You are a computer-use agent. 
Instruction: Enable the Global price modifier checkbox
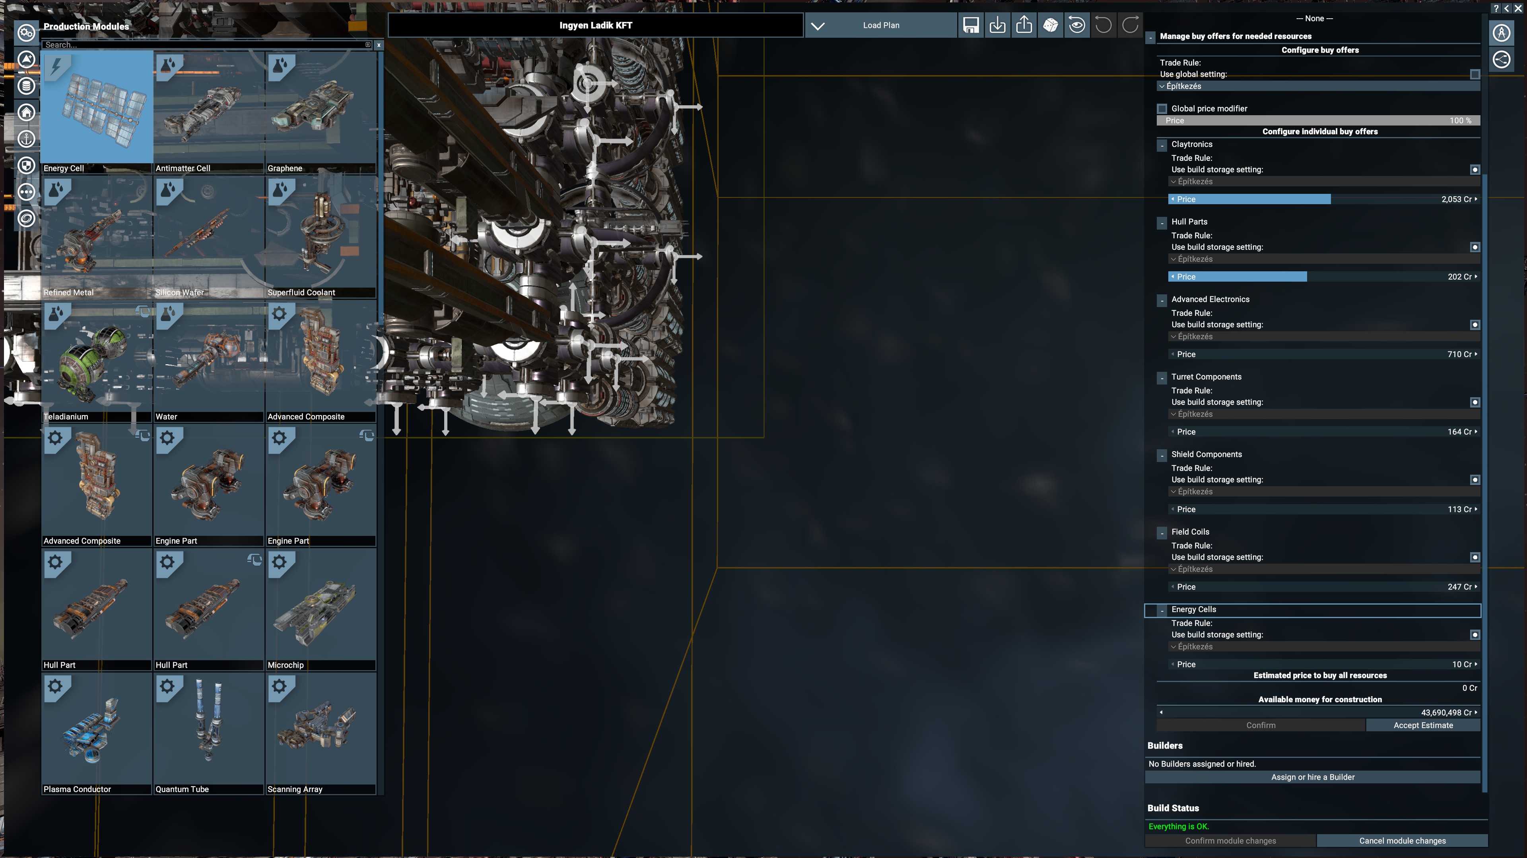tap(1162, 109)
